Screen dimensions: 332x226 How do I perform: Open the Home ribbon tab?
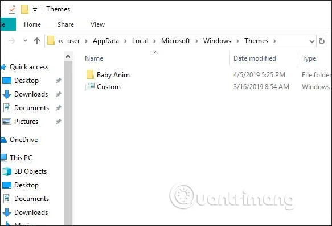point(32,24)
